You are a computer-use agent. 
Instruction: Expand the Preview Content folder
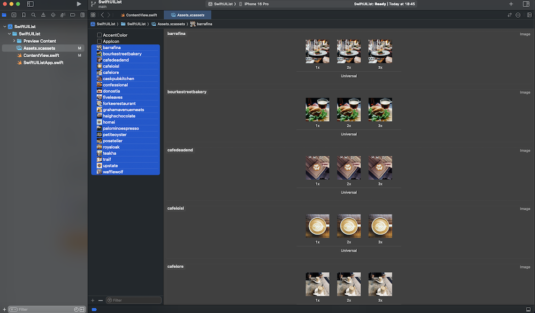[14, 41]
